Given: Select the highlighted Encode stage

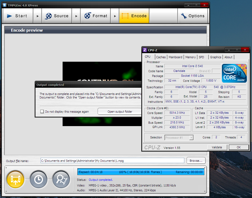Looking at the screenshot, I should 134,16.
